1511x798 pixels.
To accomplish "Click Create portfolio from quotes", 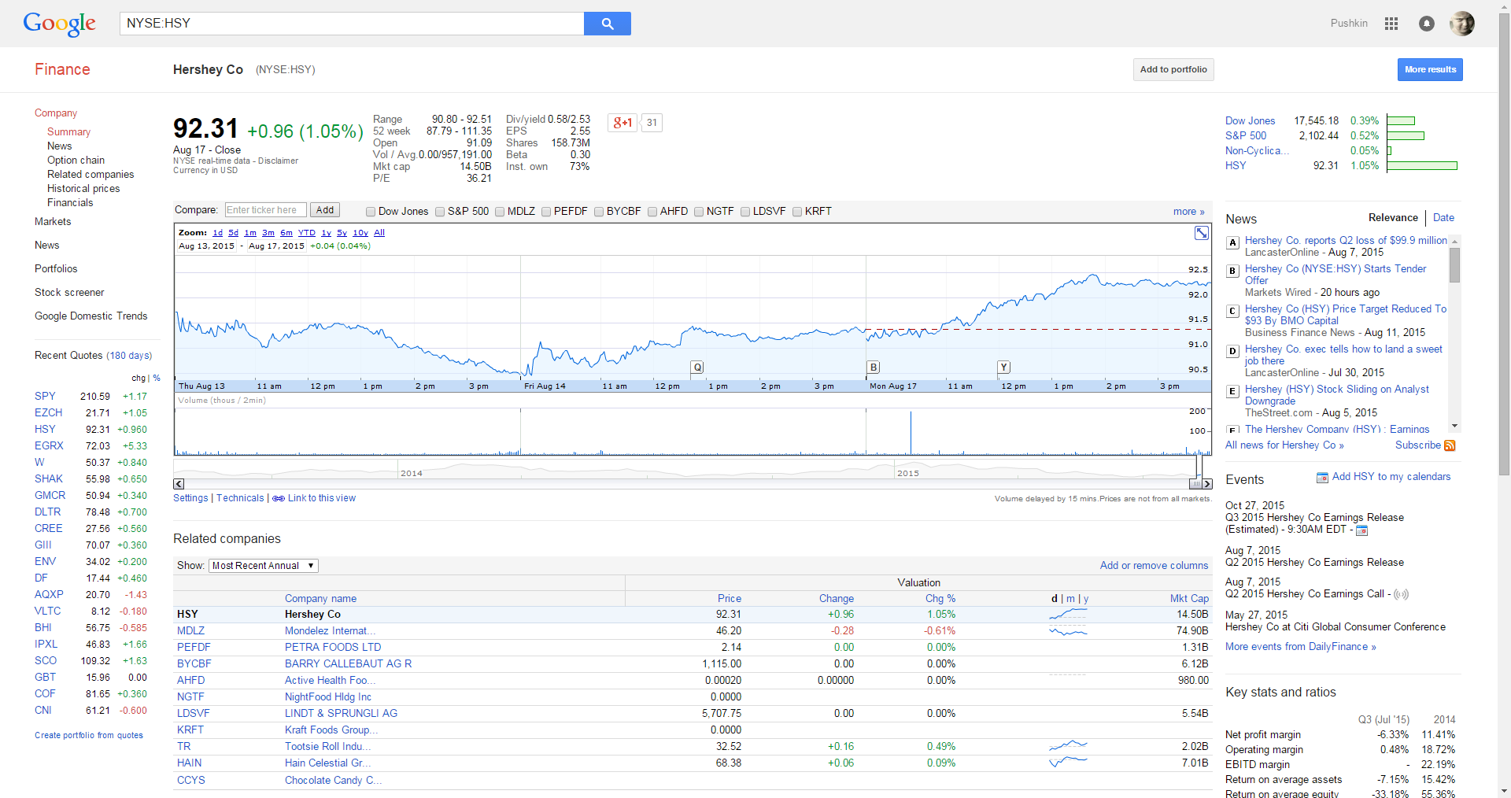I will pyautogui.click(x=89, y=736).
